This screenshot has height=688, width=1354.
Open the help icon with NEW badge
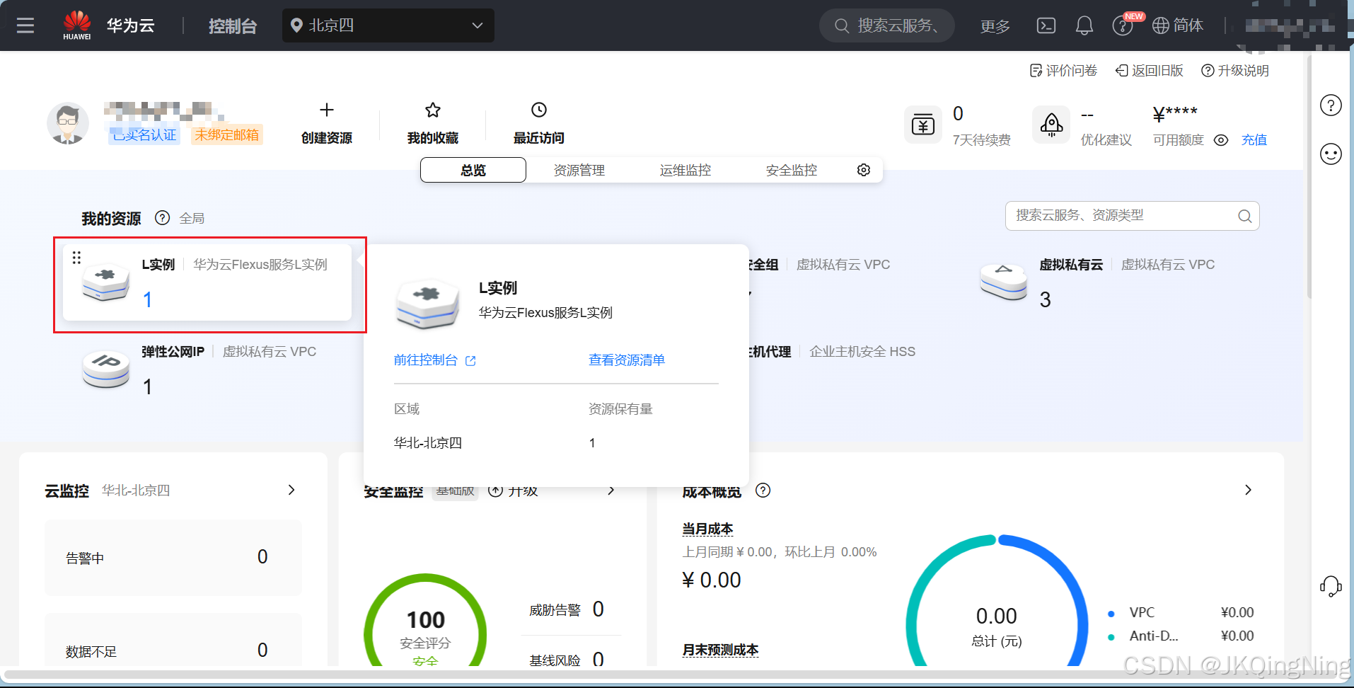[x=1123, y=25]
